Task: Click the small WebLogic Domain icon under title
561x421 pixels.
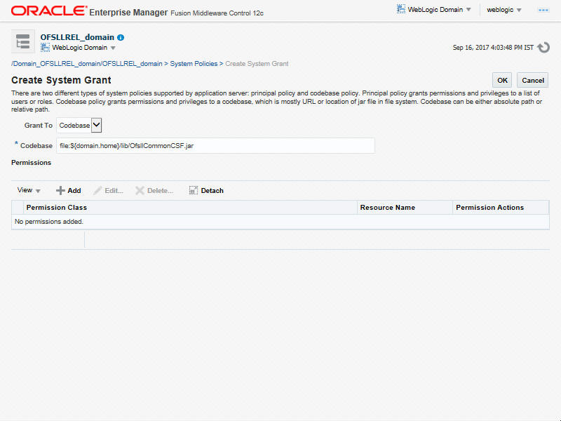Action: click(x=45, y=48)
